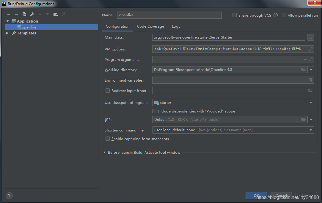
Task: Open the Shorten command line dropdown
Action: pyautogui.click(x=311, y=130)
